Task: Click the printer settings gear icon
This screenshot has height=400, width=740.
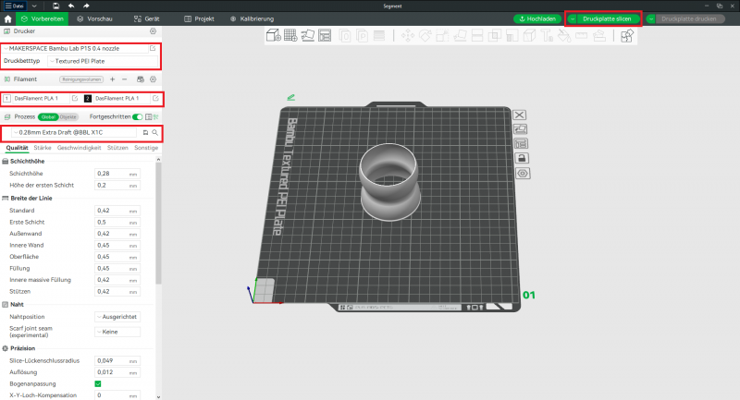Action: tap(153, 31)
